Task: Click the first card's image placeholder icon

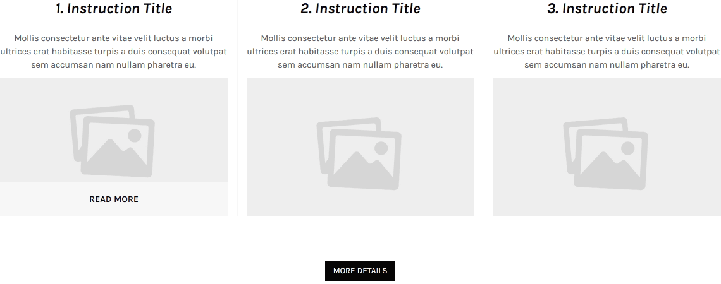Action: (x=112, y=141)
